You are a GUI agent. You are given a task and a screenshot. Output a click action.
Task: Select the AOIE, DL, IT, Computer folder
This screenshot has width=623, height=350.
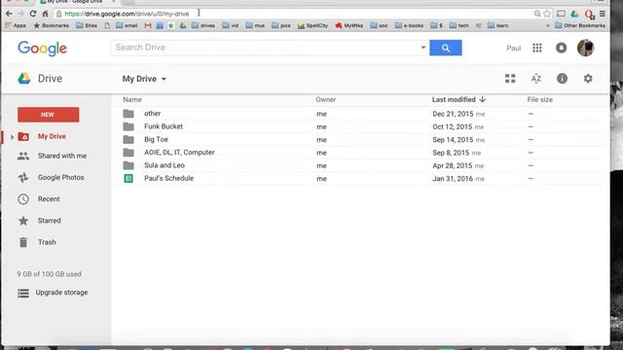(x=179, y=153)
